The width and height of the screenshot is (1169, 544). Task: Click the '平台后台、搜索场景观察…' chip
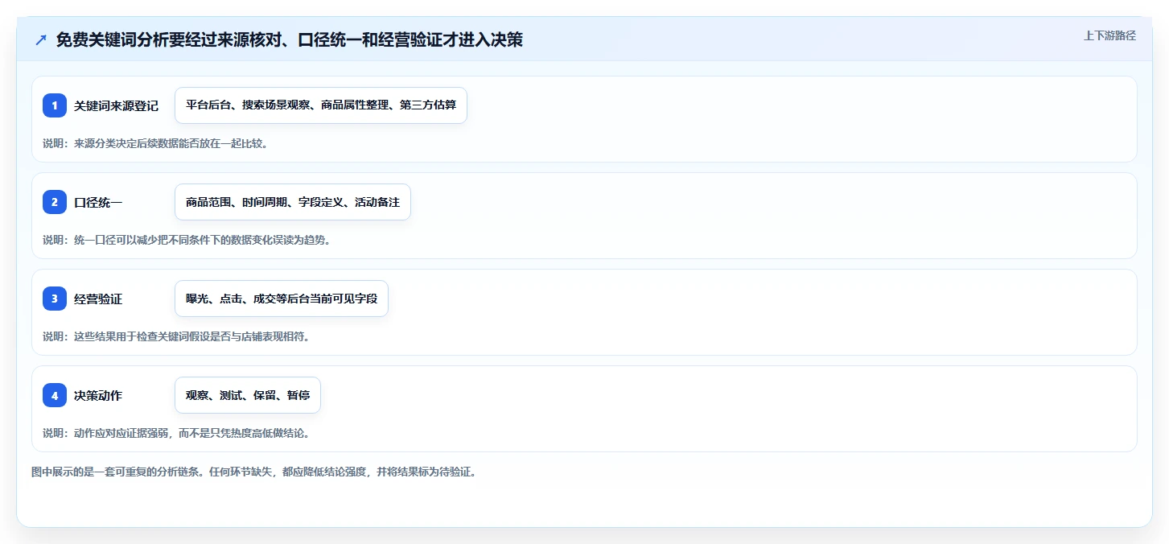click(321, 105)
